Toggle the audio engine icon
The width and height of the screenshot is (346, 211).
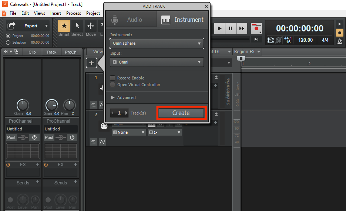pos(271,40)
